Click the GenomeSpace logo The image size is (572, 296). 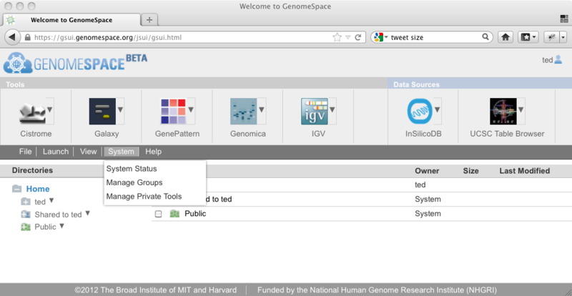coord(76,63)
